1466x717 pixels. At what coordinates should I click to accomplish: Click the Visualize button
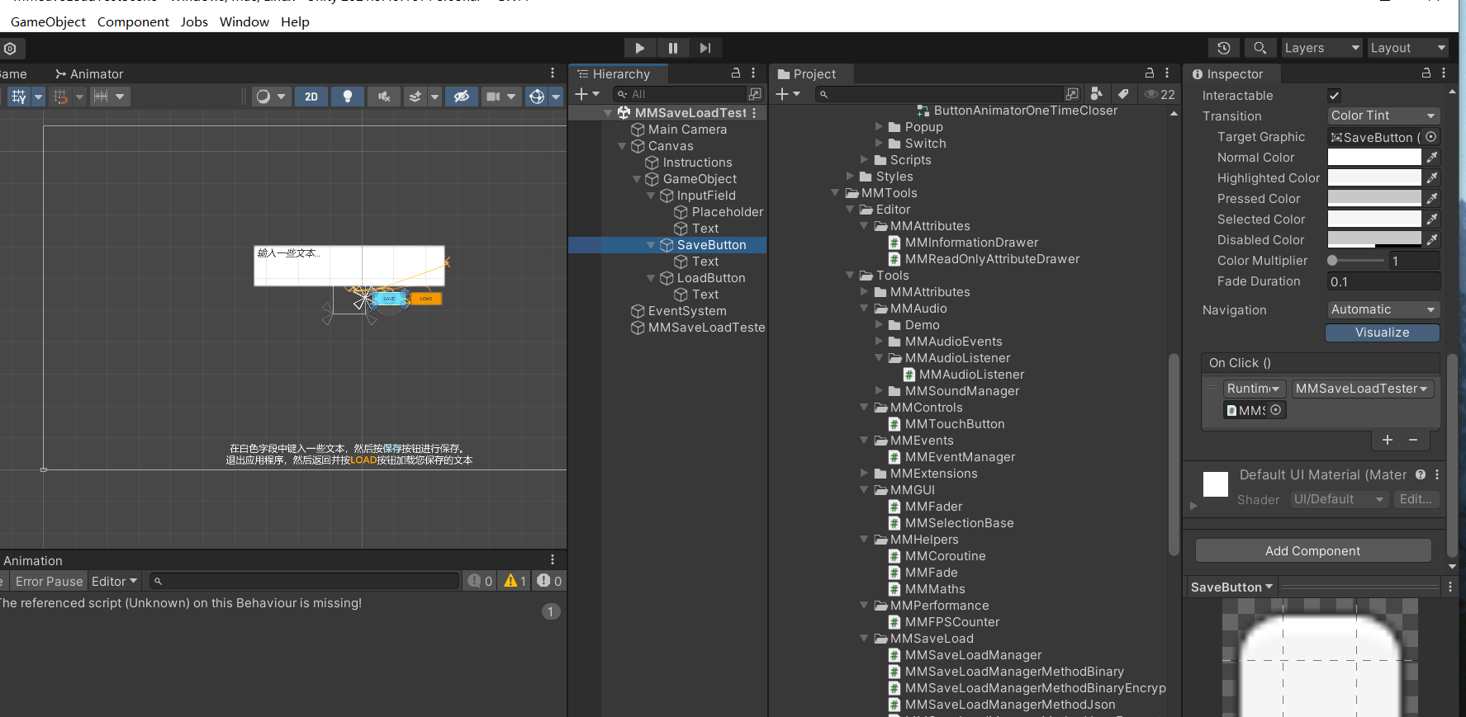pyautogui.click(x=1383, y=333)
